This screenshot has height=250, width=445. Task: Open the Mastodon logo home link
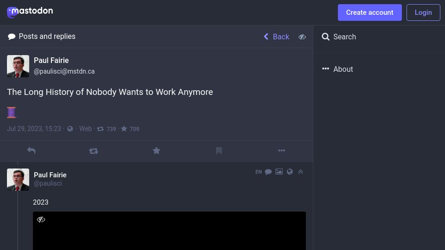click(30, 12)
